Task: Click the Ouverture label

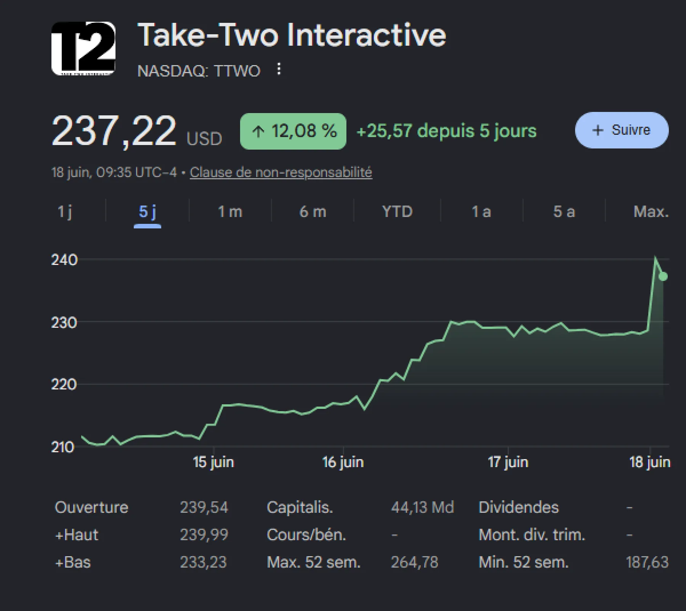Action: tap(91, 507)
